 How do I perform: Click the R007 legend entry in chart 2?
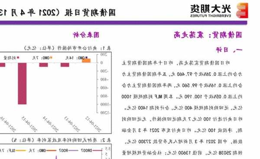click(68, 150)
